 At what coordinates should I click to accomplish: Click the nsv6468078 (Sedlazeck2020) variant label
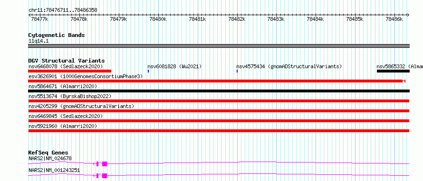66,66
